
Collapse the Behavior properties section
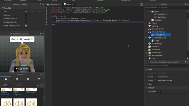[146, 88]
